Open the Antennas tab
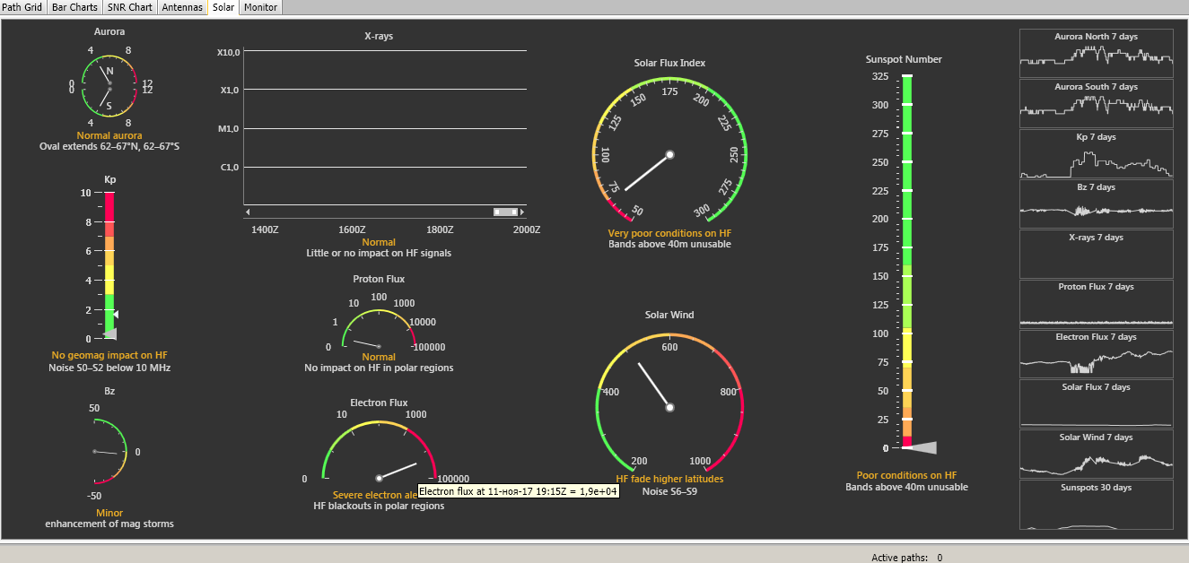The width and height of the screenshot is (1189, 563). [x=182, y=7]
